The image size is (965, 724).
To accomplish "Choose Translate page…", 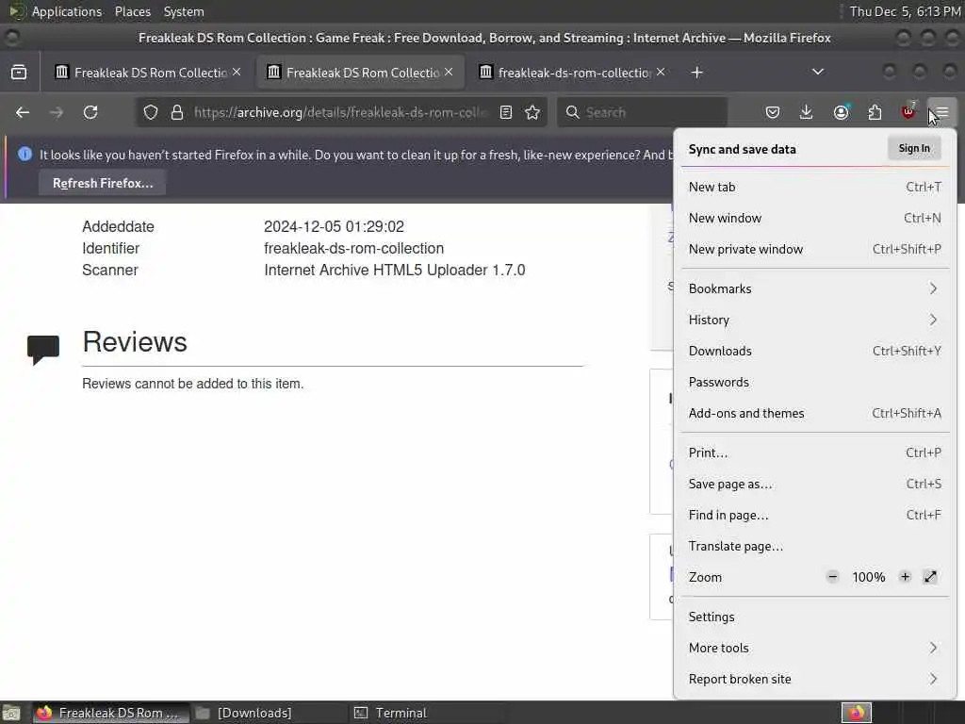I will (x=815, y=547).
